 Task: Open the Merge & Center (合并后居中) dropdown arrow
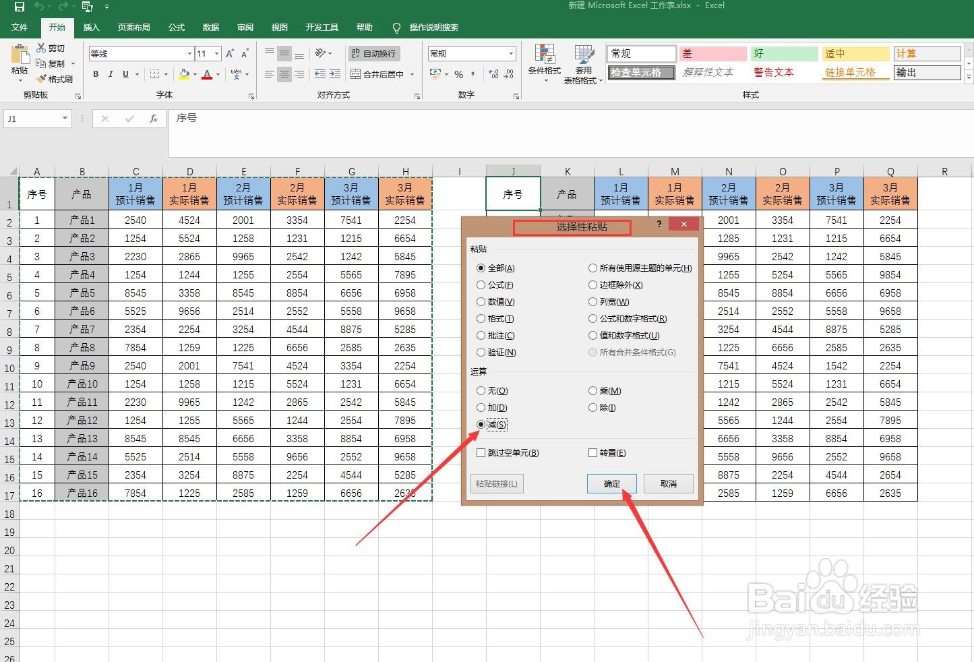point(412,74)
